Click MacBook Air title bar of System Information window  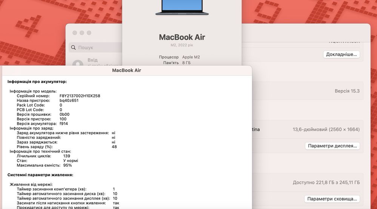tap(126, 71)
